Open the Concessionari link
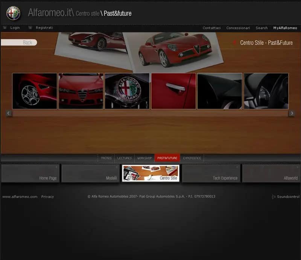The height and width of the screenshot is (260, 301). [x=238, y=28]
